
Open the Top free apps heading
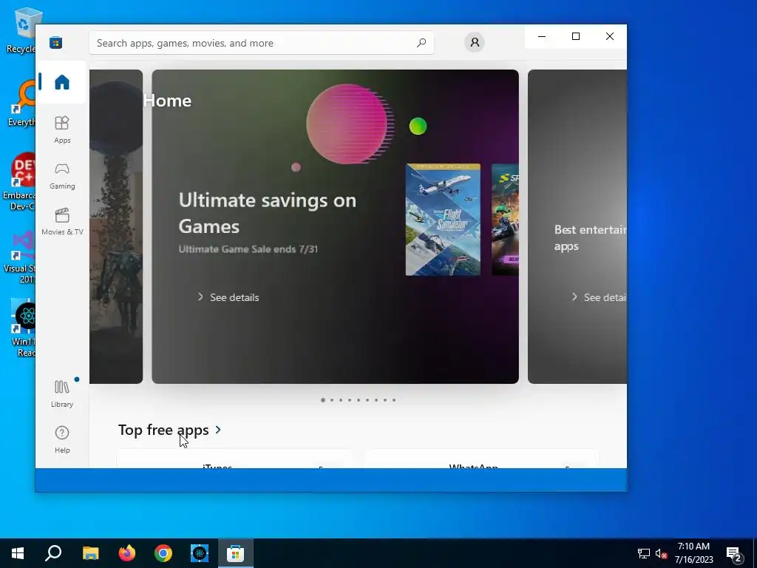click(163, 430)
